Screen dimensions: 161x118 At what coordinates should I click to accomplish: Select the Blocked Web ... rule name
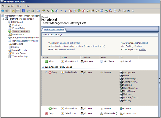click(72, 72)
